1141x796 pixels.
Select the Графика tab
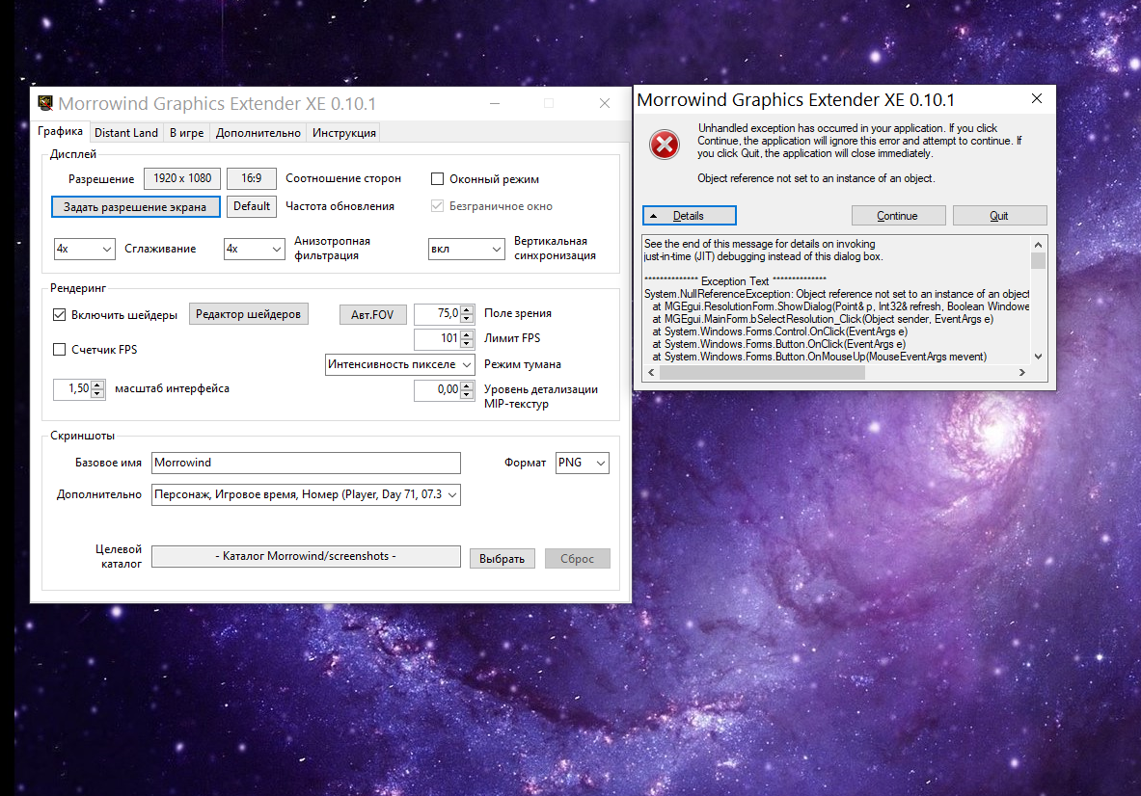coord(61,131)
